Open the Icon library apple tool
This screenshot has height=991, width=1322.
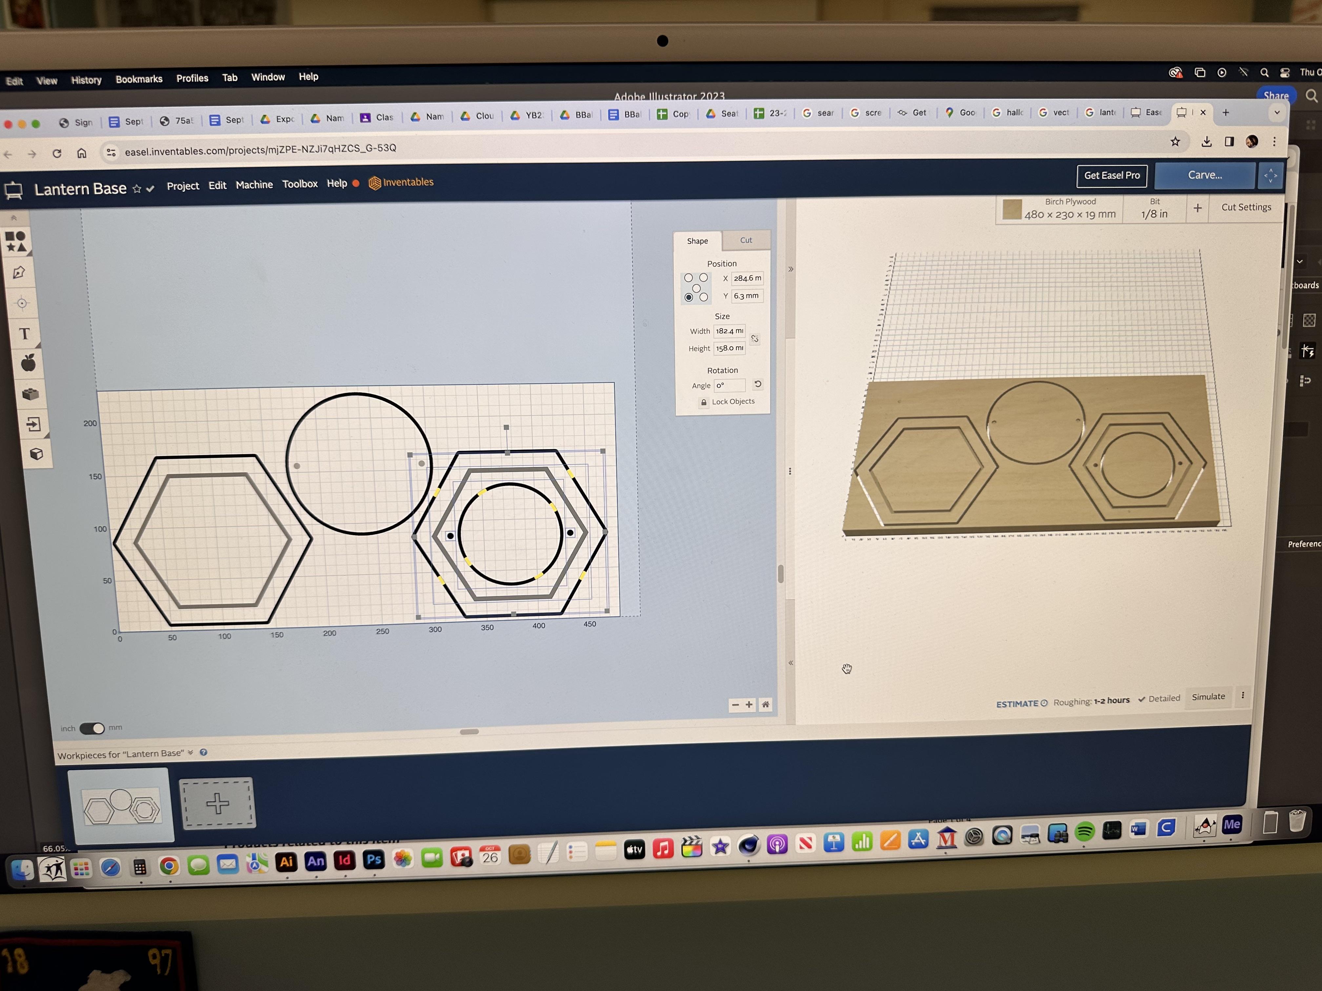pyautogui.click(x=28, y=363)
